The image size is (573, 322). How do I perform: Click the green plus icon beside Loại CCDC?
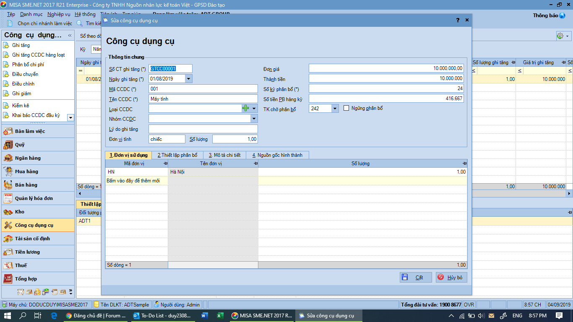point(246,108)
